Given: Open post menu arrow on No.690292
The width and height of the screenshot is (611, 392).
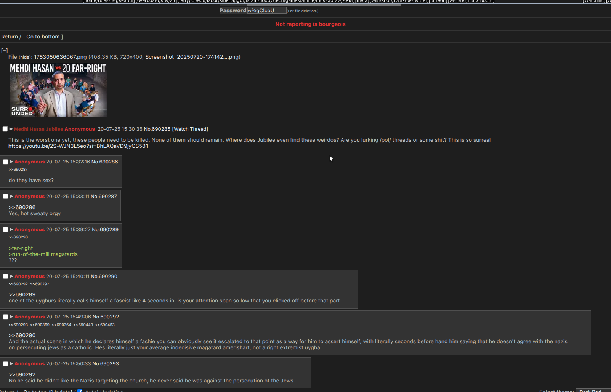Looking at the screenshot, I should coord(11,317).
